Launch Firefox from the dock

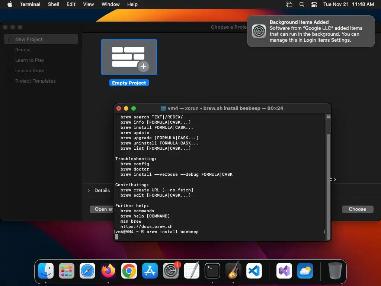(108, 270)
